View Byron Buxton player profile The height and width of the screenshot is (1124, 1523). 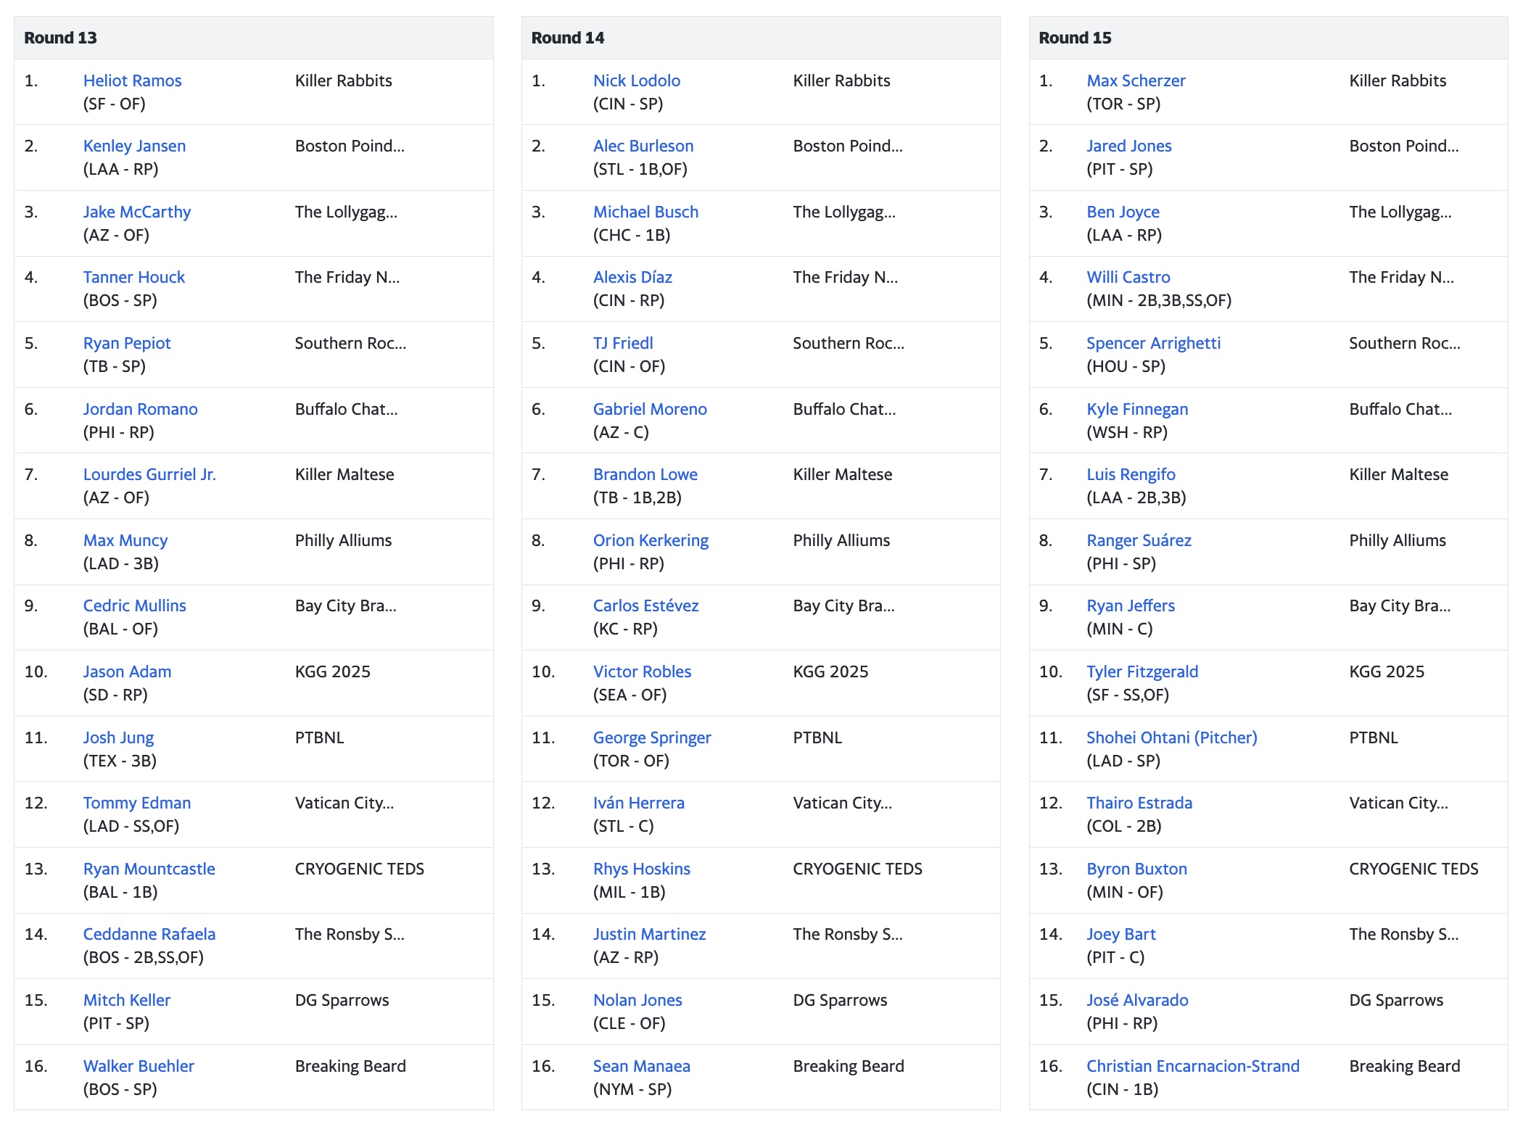pyautogui.click(x=1136, y=869)
